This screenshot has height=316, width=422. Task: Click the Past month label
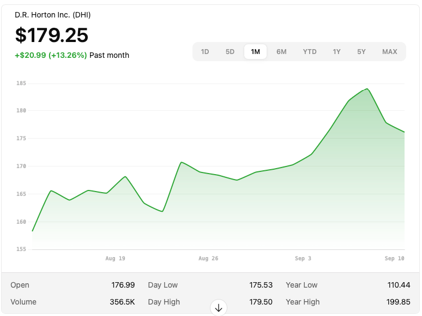click(x=109, y=55)
